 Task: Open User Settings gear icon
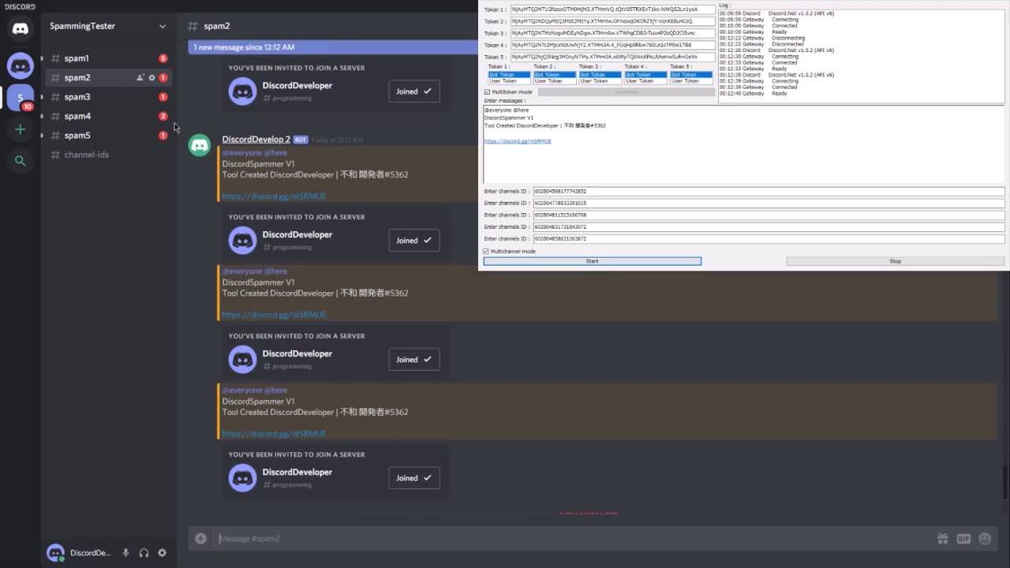pyautogui.click(x=162, y=553)
